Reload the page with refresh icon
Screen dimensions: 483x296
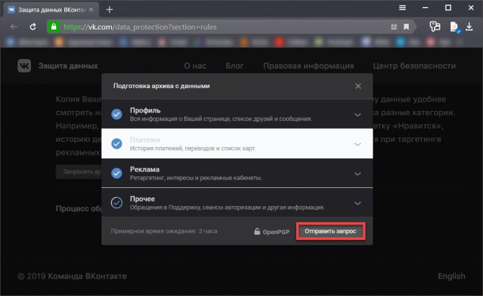point(33,27)
